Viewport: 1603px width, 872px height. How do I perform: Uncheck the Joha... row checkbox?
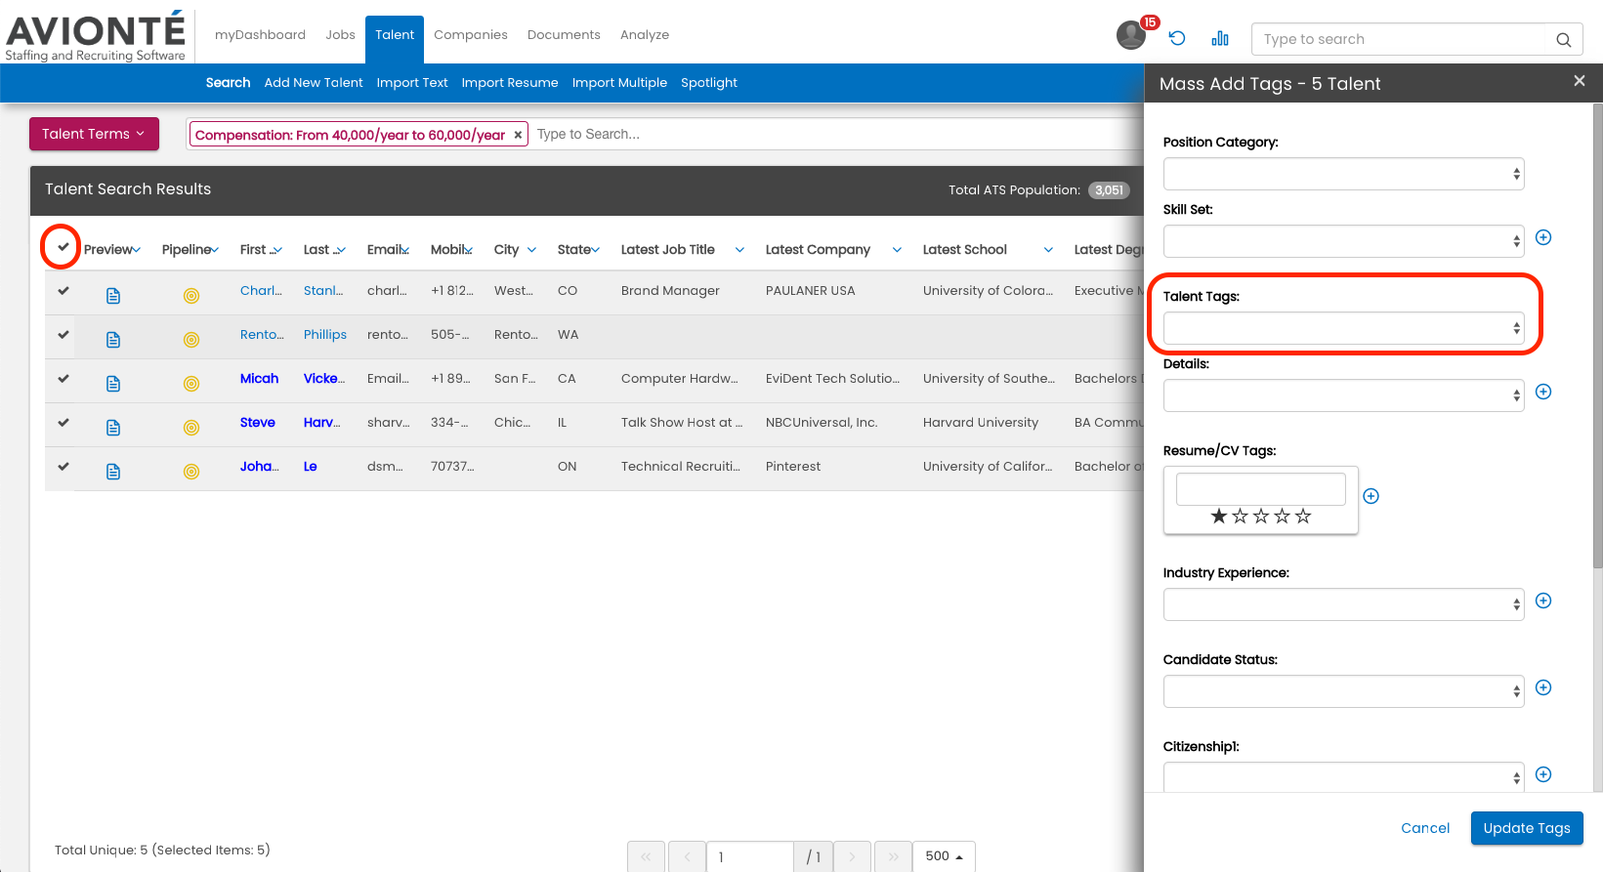[x=63, y=467]
